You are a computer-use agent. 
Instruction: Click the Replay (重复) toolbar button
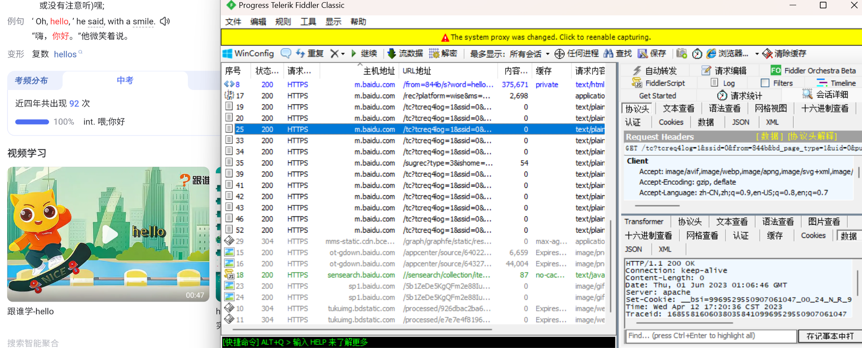pos(309,54)
